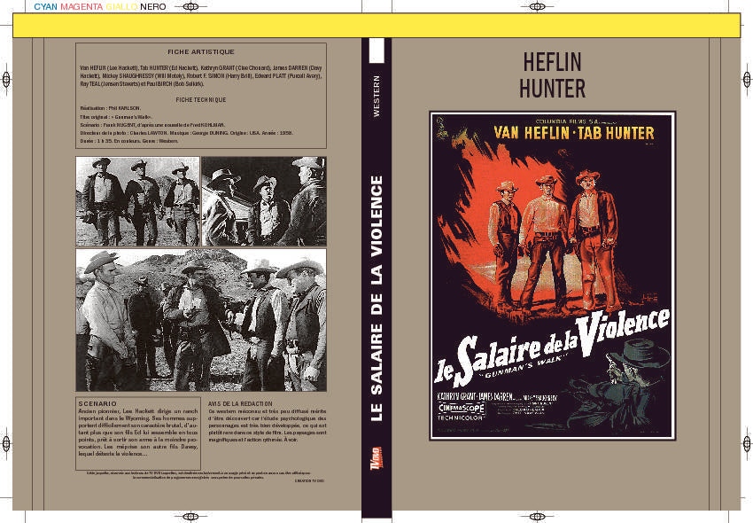
Task: Open the large group confrontation photo
Action: (201, 320)
